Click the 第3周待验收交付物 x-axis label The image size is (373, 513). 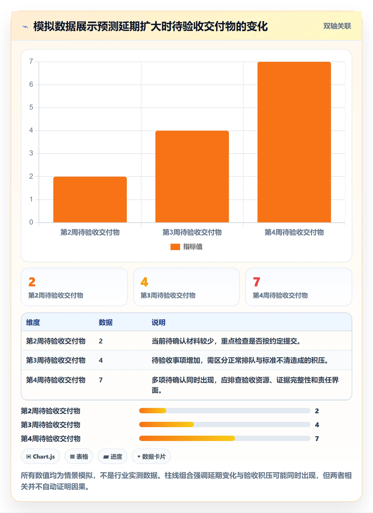point(192,232)
